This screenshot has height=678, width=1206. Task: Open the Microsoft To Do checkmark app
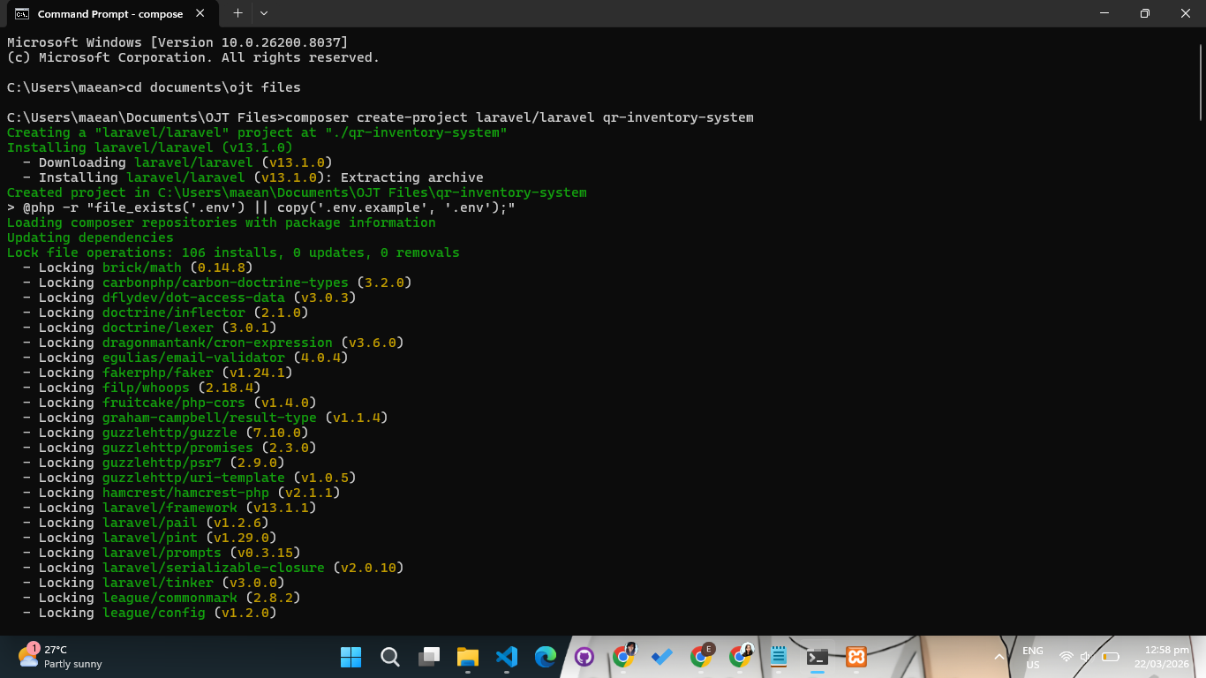pyautogui.click(x=662, y=657)
